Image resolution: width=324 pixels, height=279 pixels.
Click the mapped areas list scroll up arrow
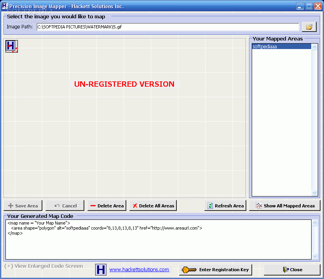point(314,47)
